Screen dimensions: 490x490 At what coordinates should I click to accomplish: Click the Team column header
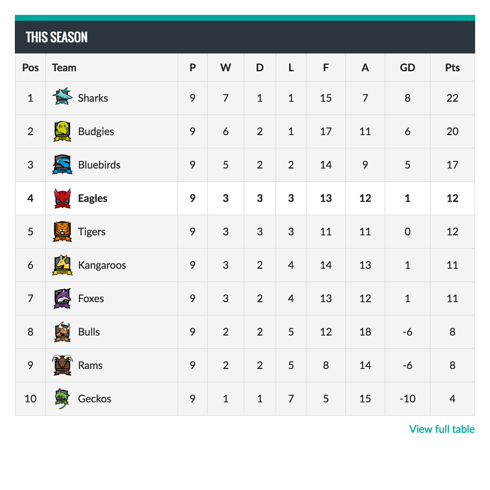point(64,68)
